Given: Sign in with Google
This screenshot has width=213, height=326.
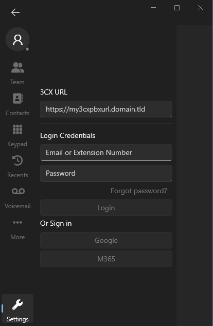Looking at the screenshot, I should coord(106,240).
